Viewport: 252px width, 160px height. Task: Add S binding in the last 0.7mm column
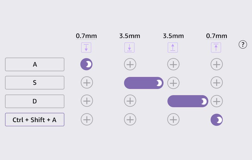click(x=216, y=83)
